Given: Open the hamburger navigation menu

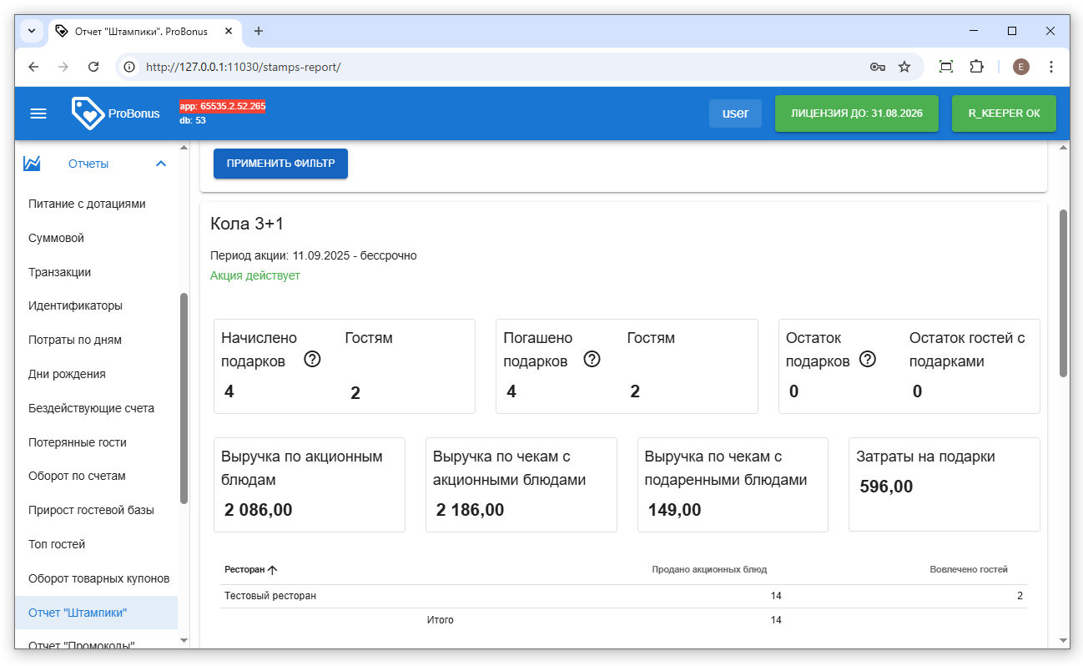Looking at the screenshot, I should 38,114.
